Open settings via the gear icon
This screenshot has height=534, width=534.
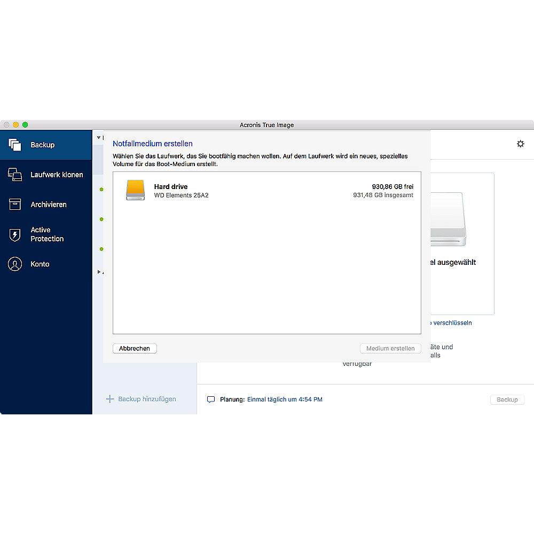[x=520, y=144]
